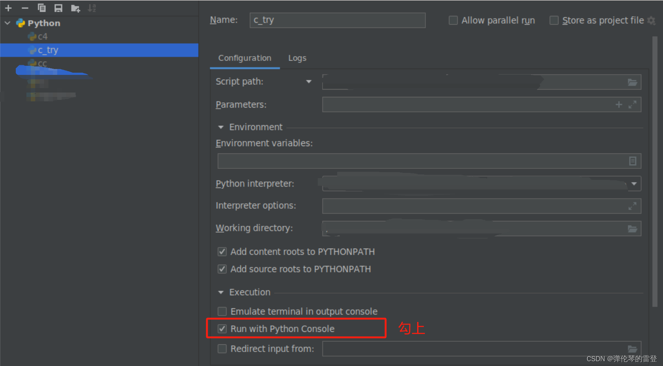
Task: Select the c_try configuration
Action: pos(99,50)
